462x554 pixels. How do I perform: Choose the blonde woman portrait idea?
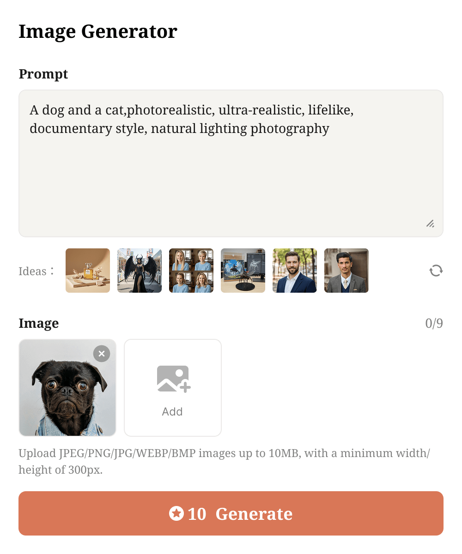[x=191, y=271]
